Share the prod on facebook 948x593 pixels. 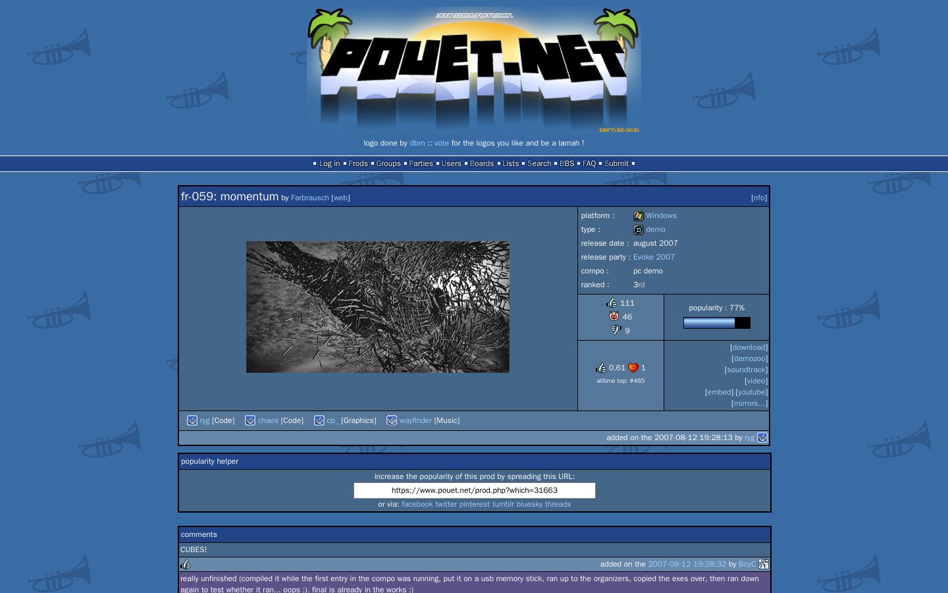[x=417, y=505]
